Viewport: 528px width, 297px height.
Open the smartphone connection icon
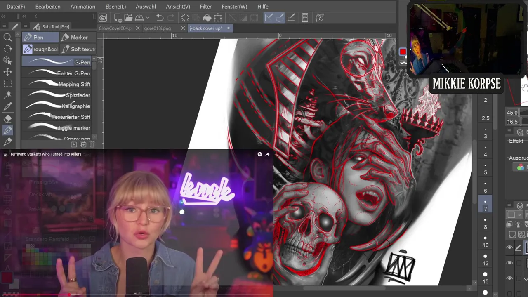point(305,18)
